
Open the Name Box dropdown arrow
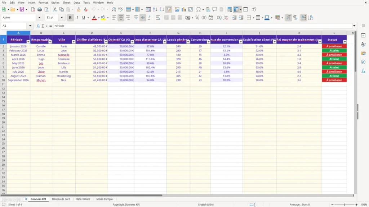pos(30,26)
